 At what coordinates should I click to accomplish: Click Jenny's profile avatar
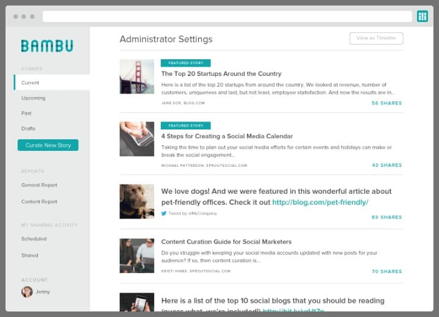tap(27, 292)
